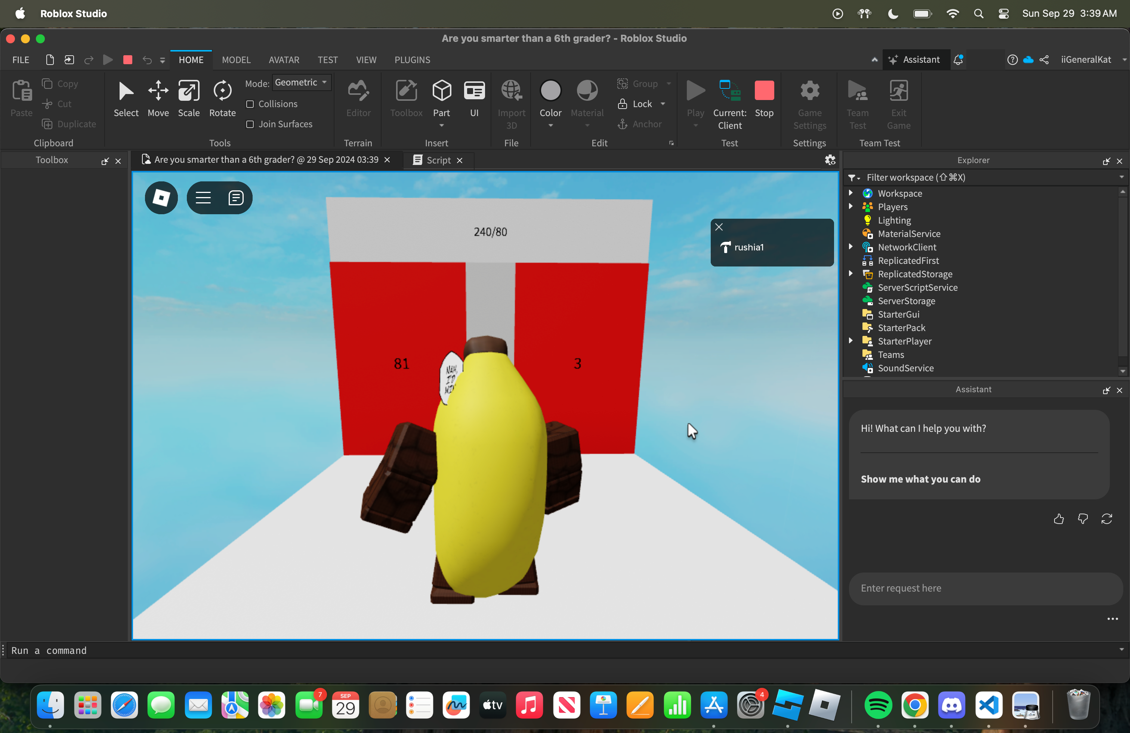Open the Roblox in-game menu icon

[161, 197]
